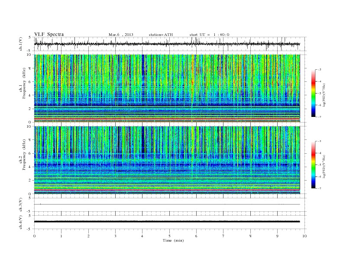Click the ch.1 spectrogram "4" kHz tick label
This screenshot has width=343, height=265.
pos(30,95)
